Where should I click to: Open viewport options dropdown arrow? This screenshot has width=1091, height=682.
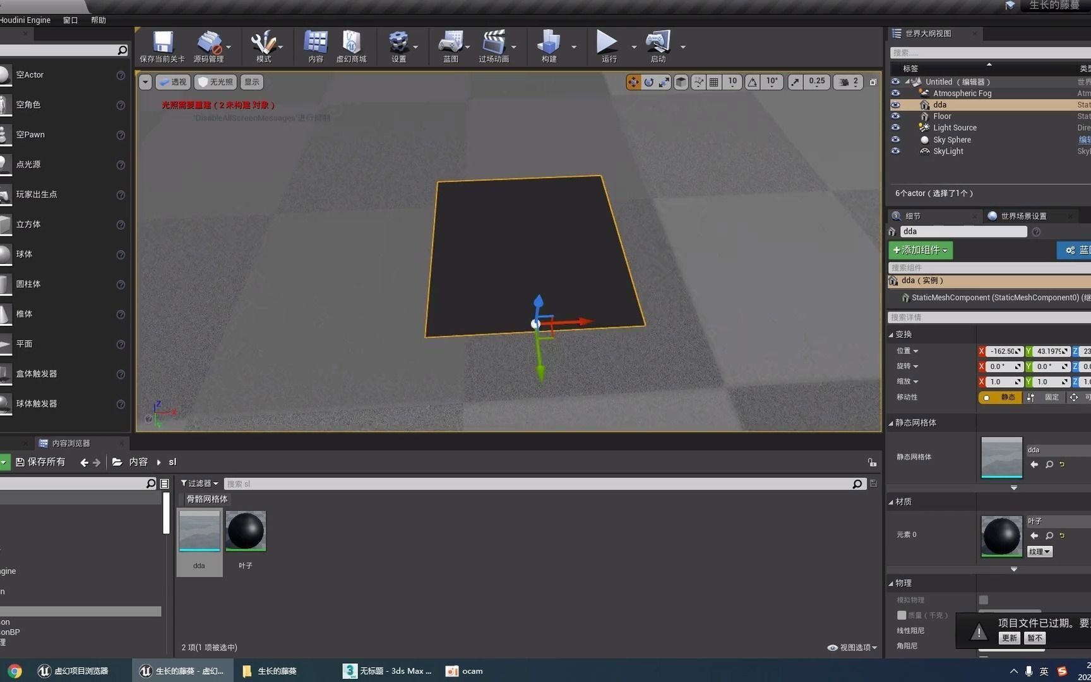145,82
